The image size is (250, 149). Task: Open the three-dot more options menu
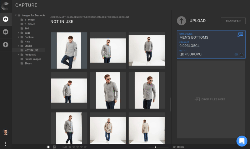(x=6, y=144)
